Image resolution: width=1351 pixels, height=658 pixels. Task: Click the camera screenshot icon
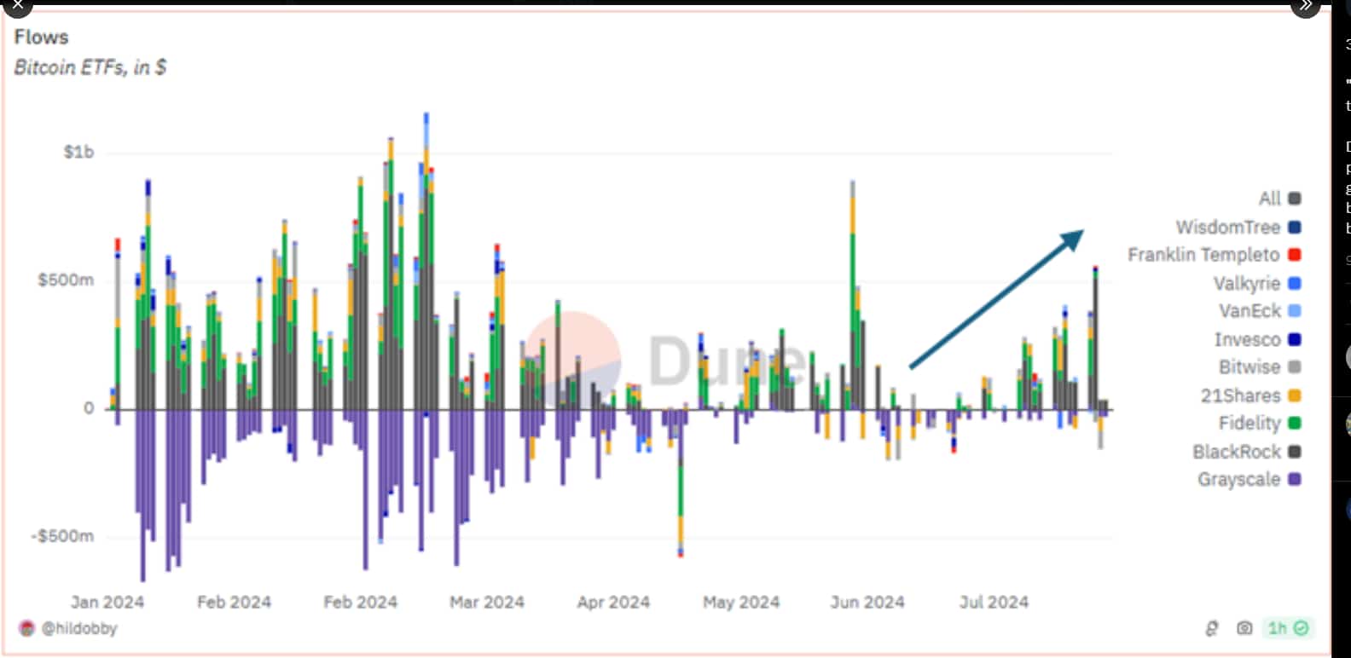1244,628
